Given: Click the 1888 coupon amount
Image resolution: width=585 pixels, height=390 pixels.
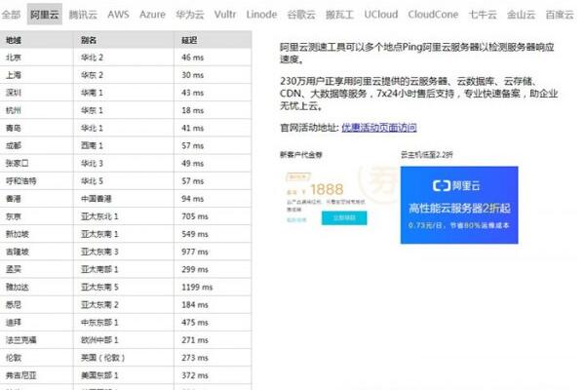Looking at the screenshot, I should tap(327, 189).
